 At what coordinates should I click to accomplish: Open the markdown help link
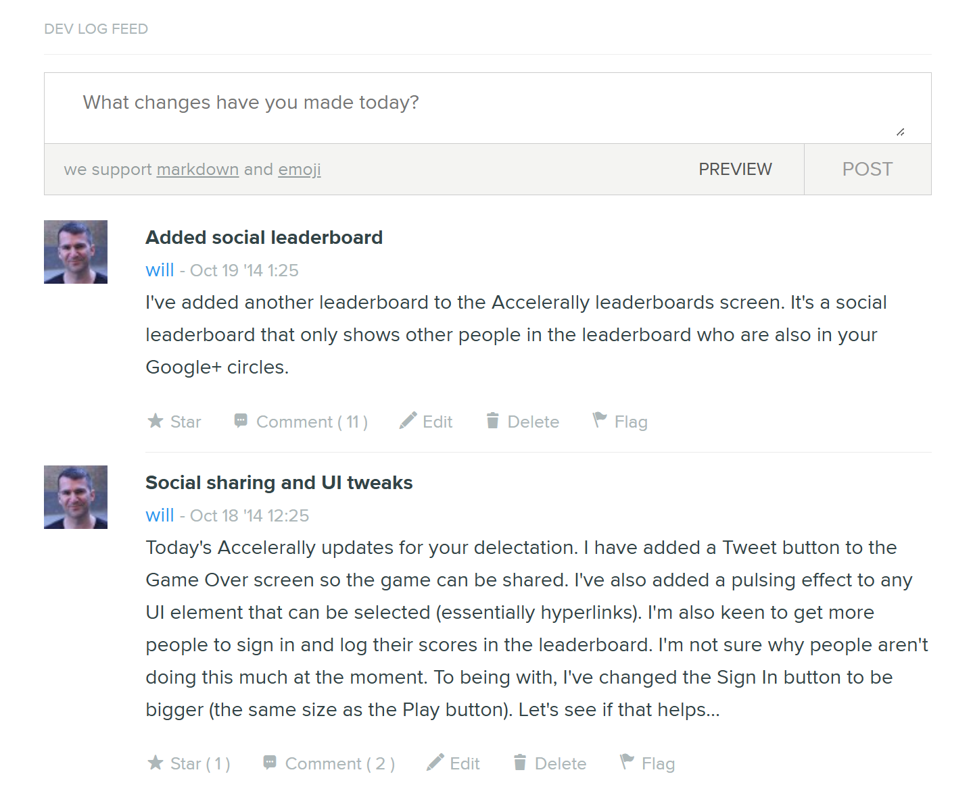(x=197, y=169)
